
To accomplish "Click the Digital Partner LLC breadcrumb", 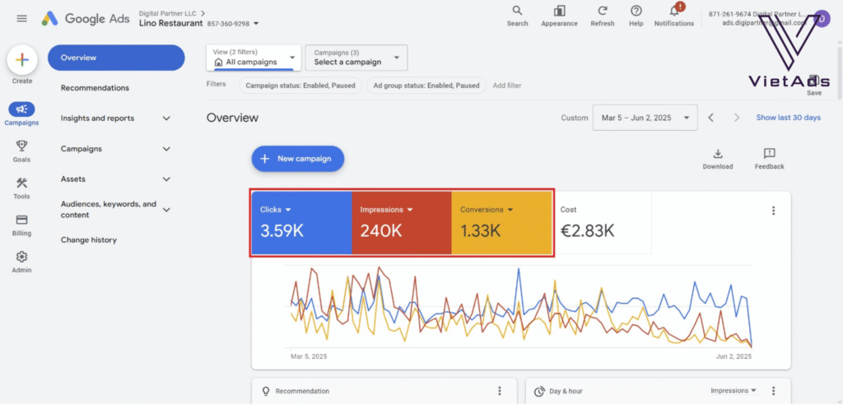I will click(x=168, y=13).
